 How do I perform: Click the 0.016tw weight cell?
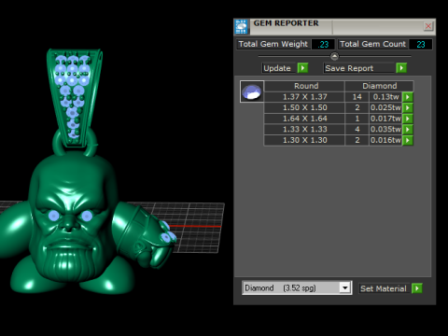click(x=385, y=140)
